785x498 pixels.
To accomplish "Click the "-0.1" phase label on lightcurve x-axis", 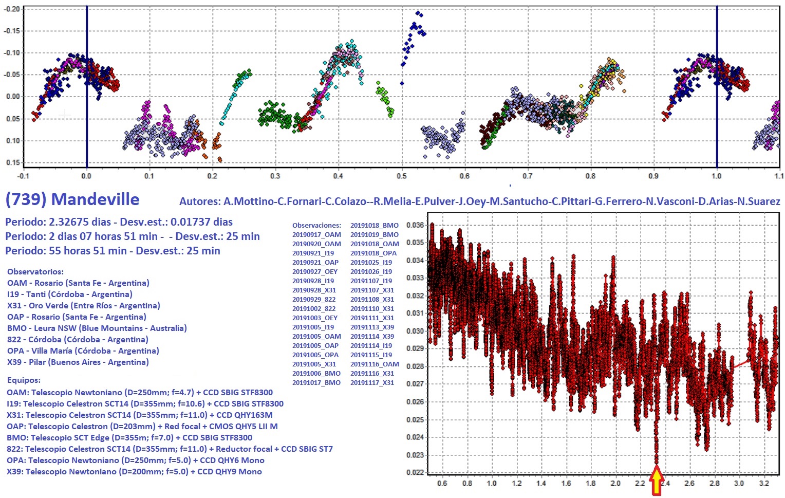I will tap(23, 176).
